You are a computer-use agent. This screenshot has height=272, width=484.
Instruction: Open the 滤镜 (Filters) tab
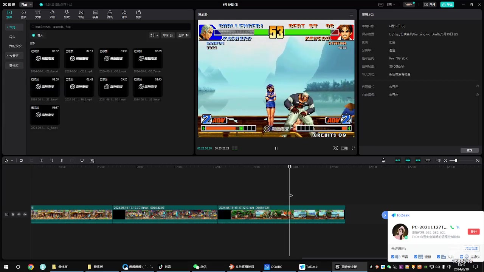(110, 14)
